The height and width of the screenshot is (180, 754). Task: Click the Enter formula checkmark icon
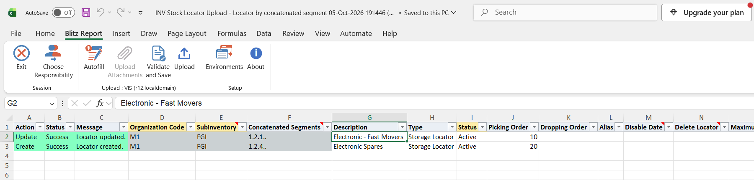(x=87, y=103)
